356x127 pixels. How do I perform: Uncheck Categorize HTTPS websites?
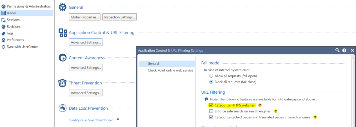[211, 105]
